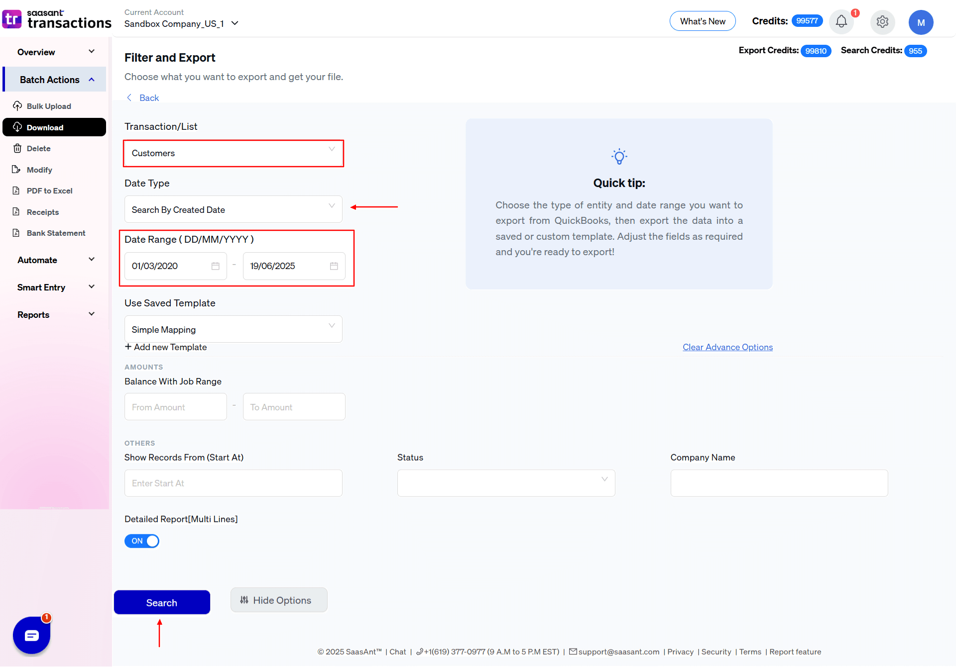
Task: Click the quick tip lightbulb icon
Action: pyautogui.click(x=619, y=157)
